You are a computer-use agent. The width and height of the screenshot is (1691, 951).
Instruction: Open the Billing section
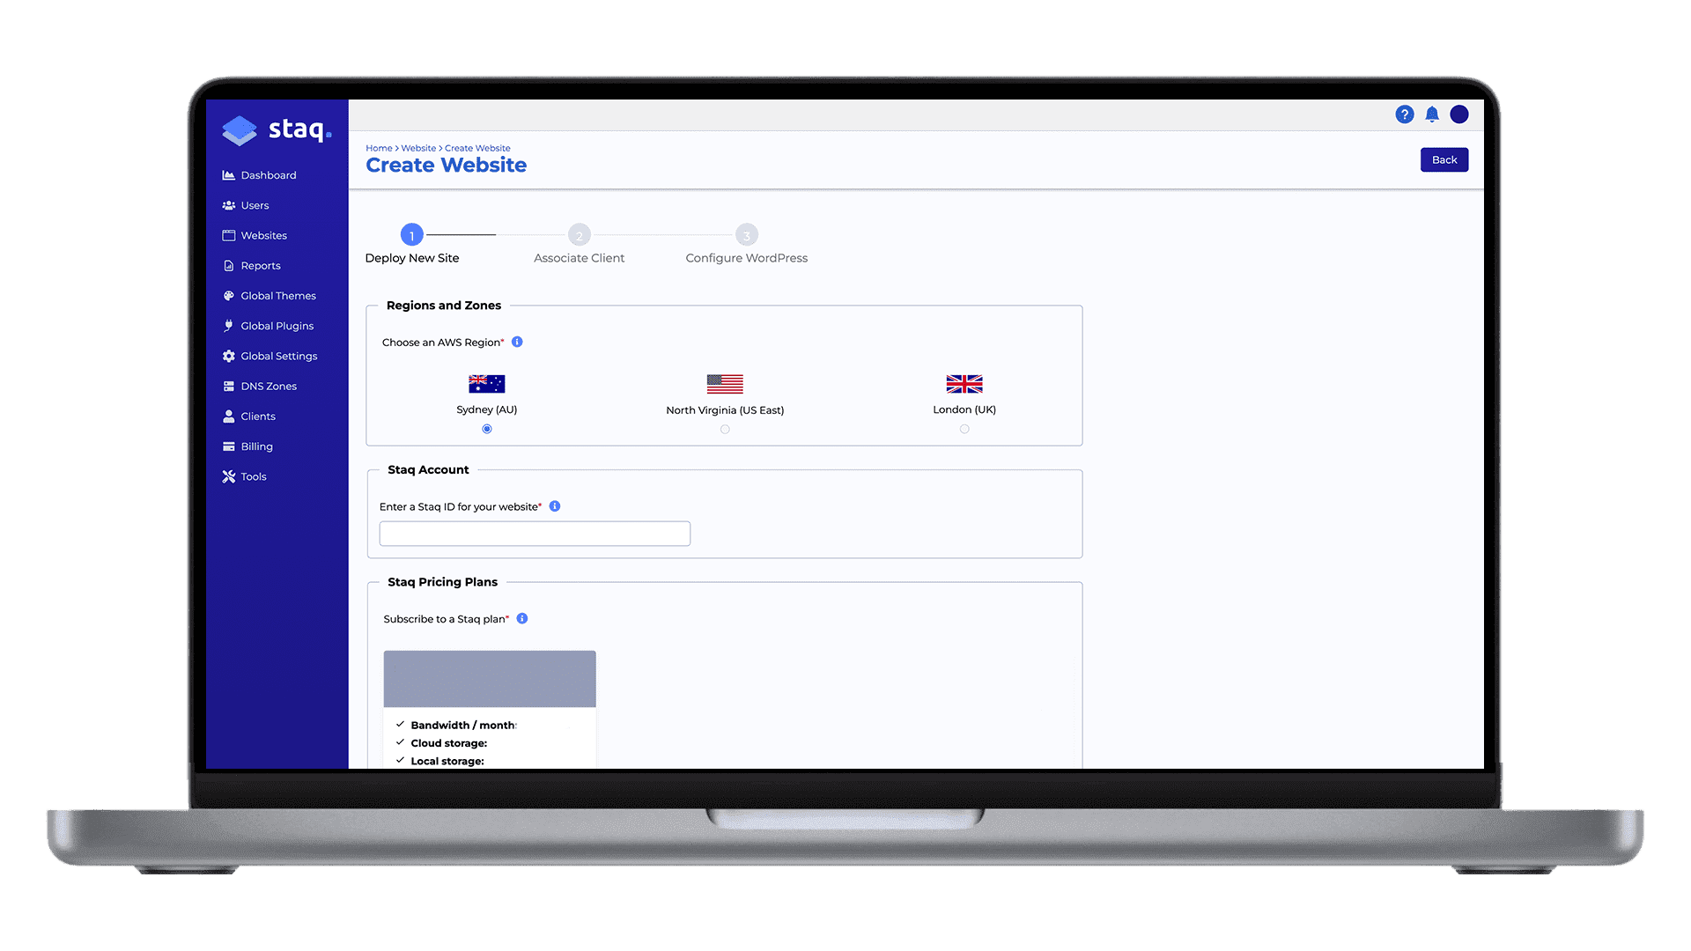[255, 446]
